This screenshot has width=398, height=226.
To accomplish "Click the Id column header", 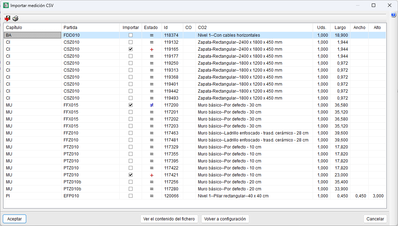I will pos(172,27).
